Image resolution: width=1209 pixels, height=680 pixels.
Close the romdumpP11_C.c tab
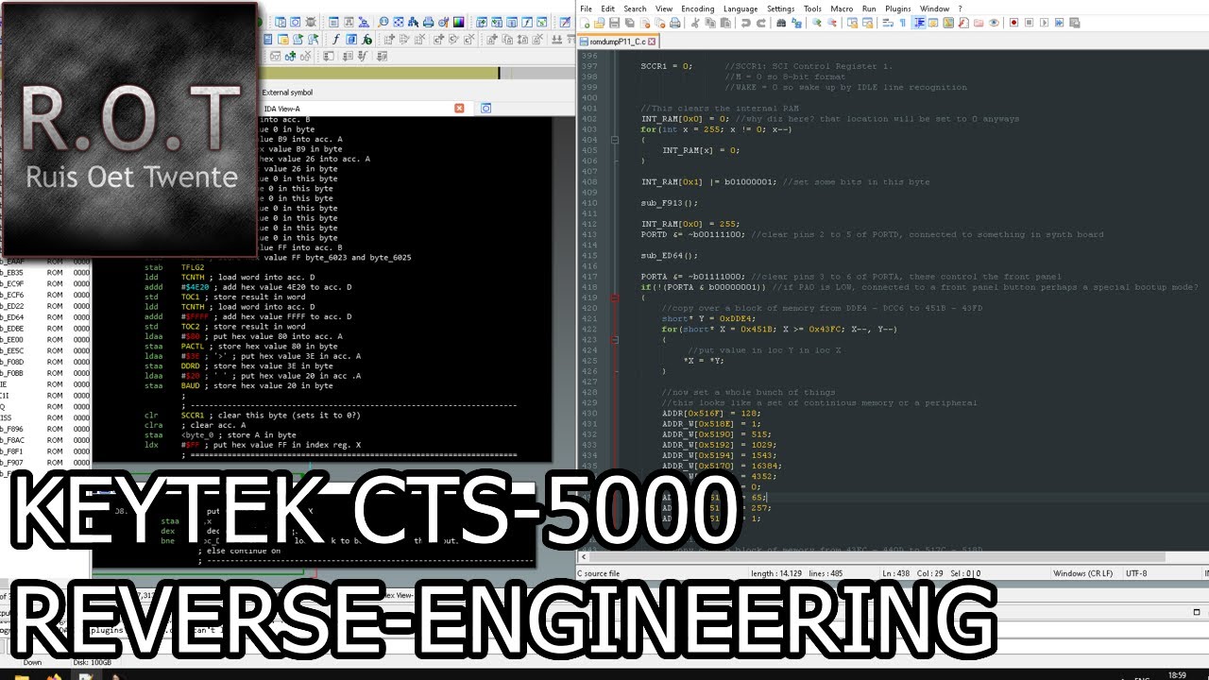pyautogui.click(x=652, y=42)
